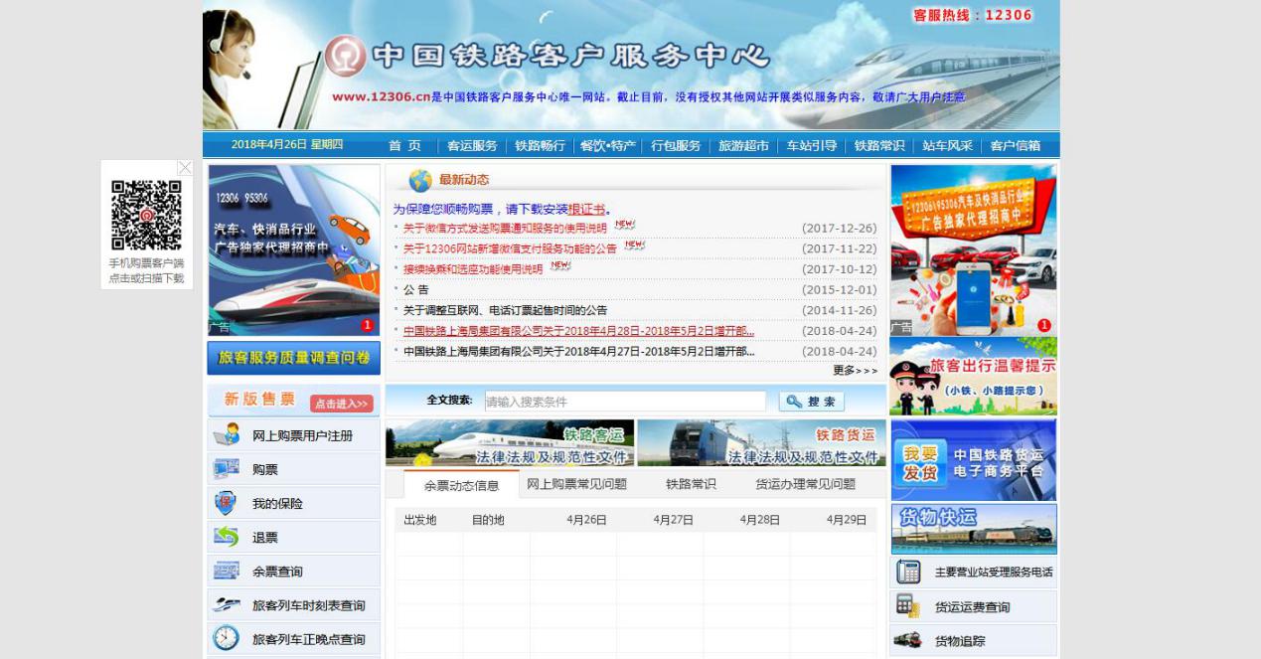Click the 旅客列车时刻表查询 train icon
This screenshot has height=659, width=1261.
pos(227,604)
